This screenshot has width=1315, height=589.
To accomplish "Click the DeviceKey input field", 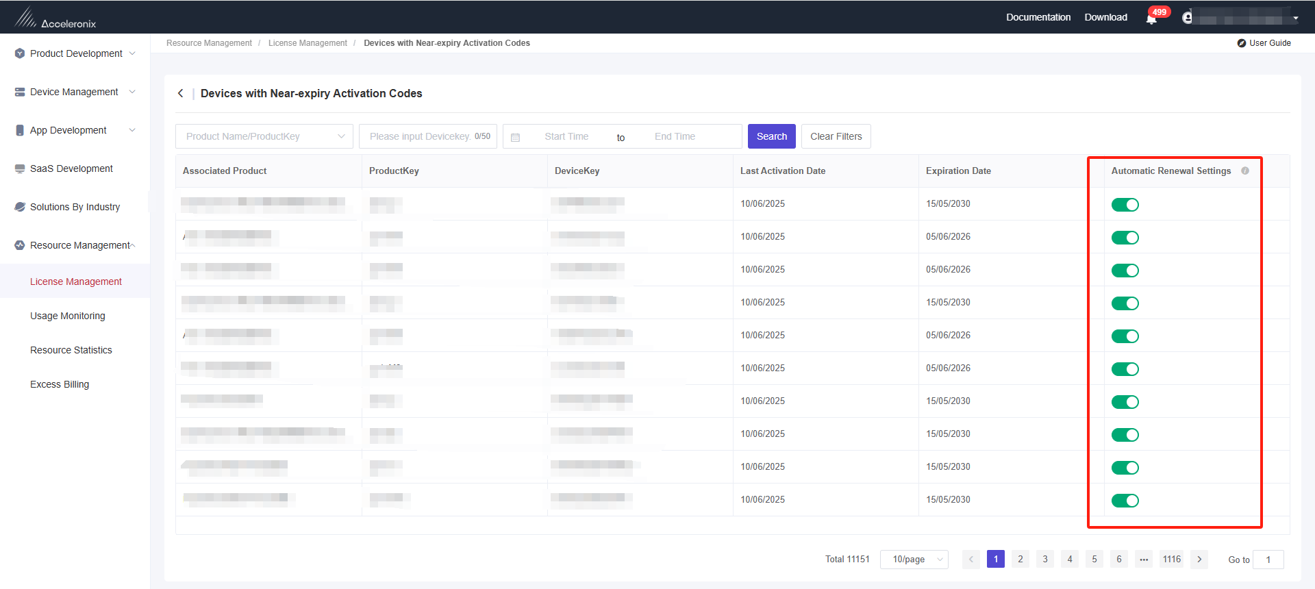I will pos(428,136).
